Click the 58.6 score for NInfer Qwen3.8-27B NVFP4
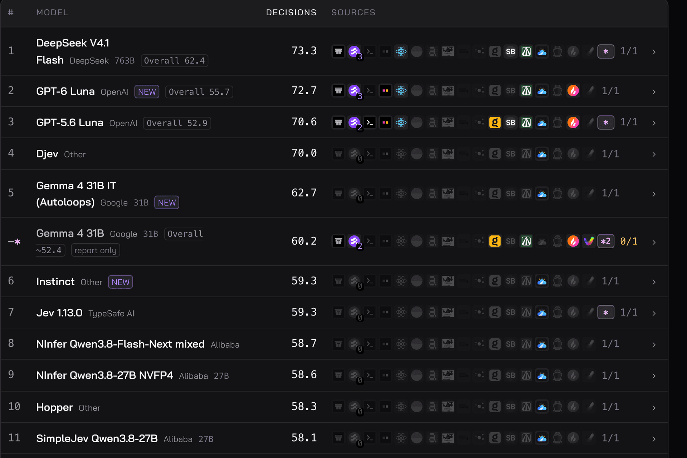The width and height of the screenshot is (687, 458). [x=304, y=375]
